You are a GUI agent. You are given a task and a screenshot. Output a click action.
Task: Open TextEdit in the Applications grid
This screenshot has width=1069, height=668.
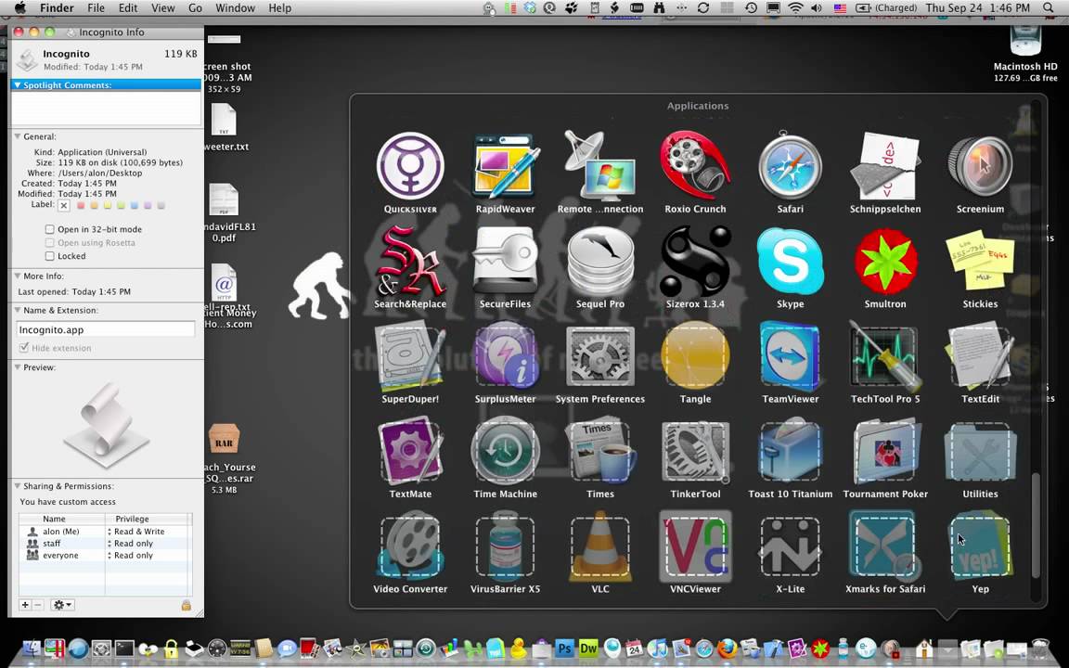click(980, 356)
